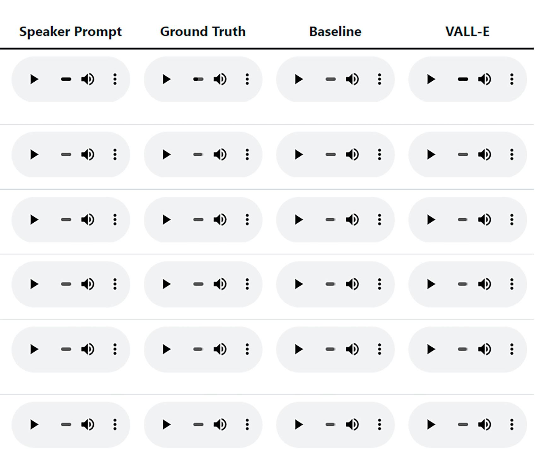
Task: Click the Ground Truth column header
Action: 203,32
